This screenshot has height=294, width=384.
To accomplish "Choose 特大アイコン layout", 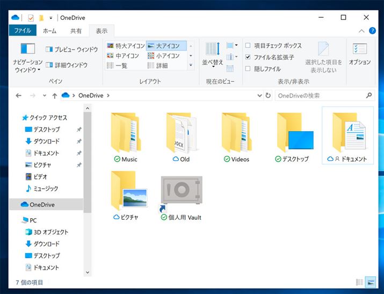I will [x=126, y=46].
